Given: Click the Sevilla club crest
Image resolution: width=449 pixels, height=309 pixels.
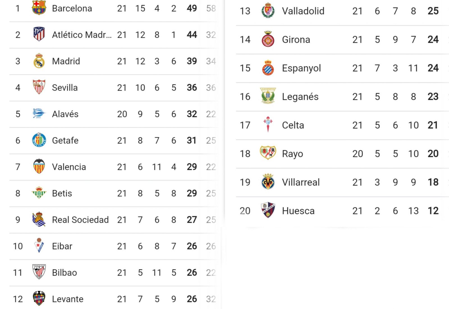Looking at the screenshot, I should (39, 87).
